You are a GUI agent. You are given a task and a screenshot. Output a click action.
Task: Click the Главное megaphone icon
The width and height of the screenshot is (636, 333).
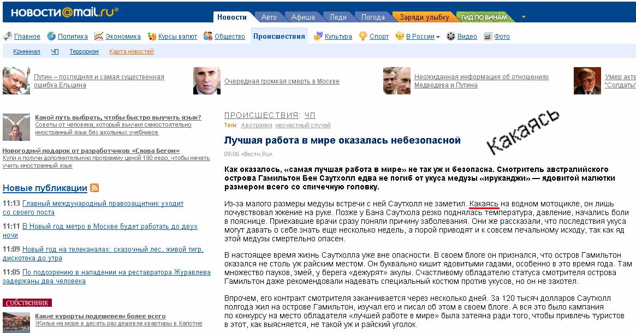point(7,36)
